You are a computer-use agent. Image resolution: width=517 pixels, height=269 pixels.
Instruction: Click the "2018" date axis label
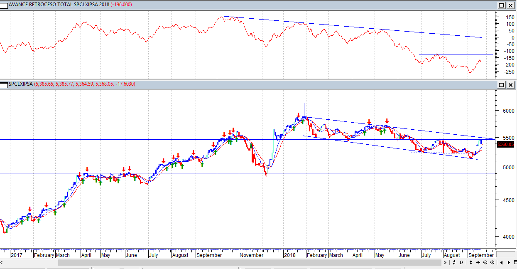pyautogui.click(x=289, y=255)
